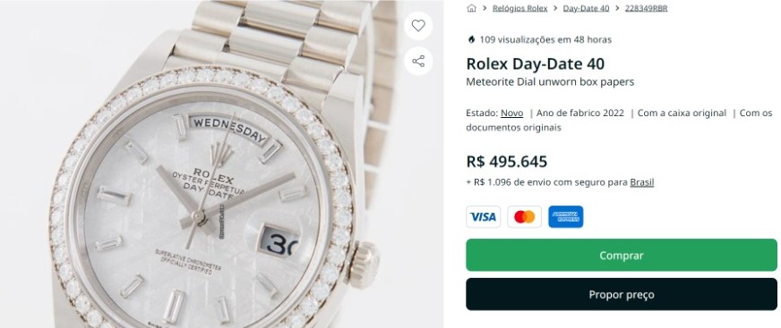Image resolution: width=781 pixels, height=328 pixels.
Task: Click the R$ 495.645 price
Action: [x=507, y=162]
